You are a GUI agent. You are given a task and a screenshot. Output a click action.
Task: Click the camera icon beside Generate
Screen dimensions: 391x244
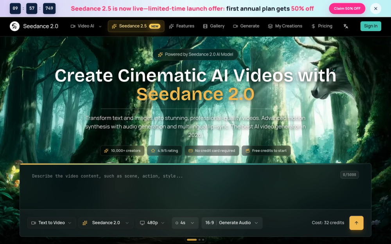click(235, 26)
